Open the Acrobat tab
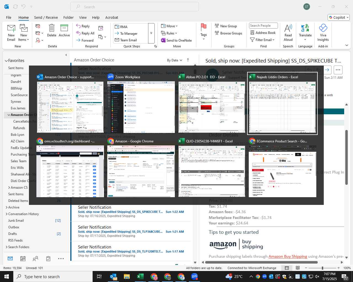 click(112, 17)
